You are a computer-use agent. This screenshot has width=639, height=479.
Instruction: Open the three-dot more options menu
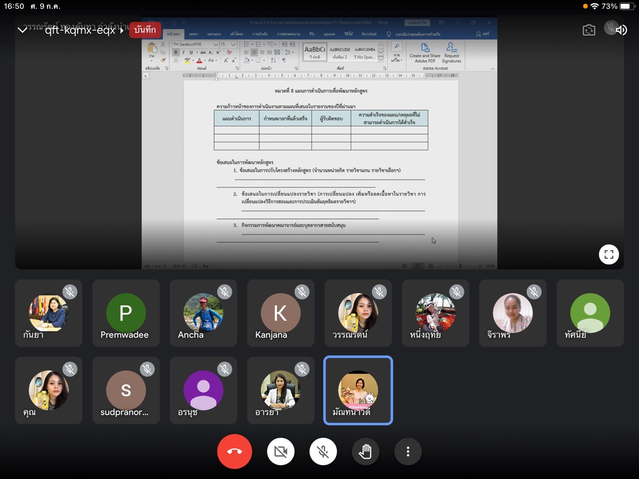[407, 452]
